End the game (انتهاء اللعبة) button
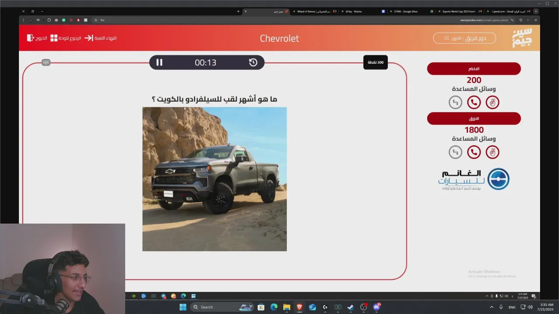The width and height of the screenshot is (559, 314). tap(100, 38)
